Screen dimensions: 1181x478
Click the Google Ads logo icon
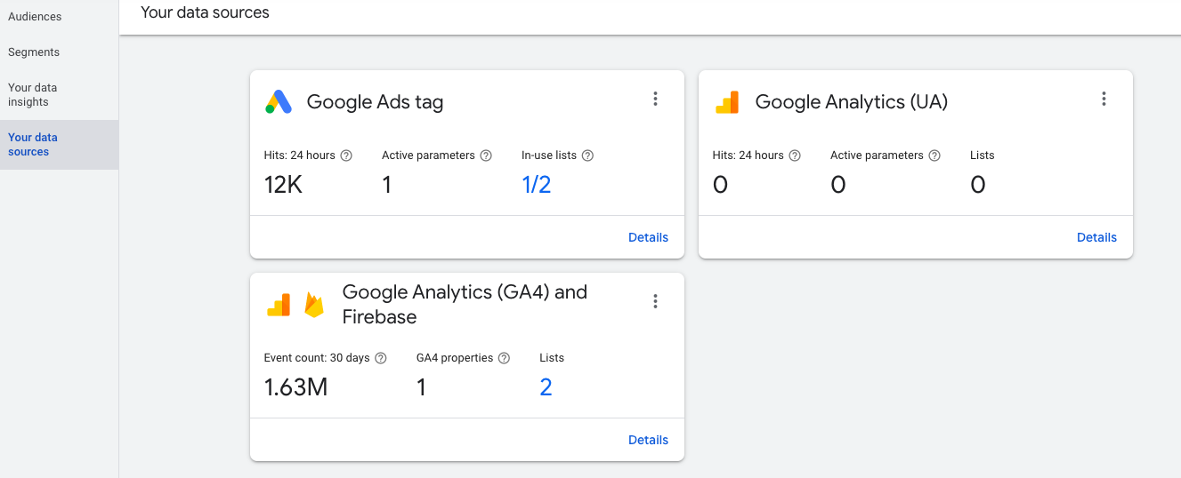coord(279,102)
